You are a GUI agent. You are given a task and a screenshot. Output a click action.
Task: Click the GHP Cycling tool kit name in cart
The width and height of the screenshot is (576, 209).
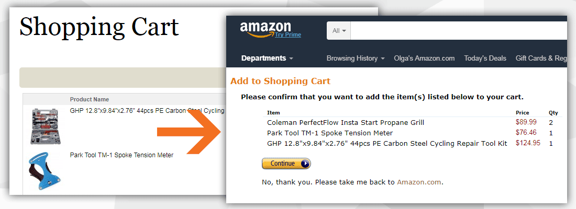(x=147, y=111)
